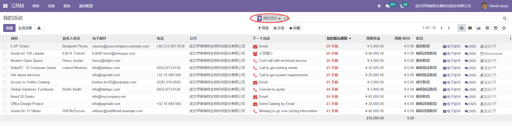
Task: Open the 基础配置 menu
Action: click(86, 6)
